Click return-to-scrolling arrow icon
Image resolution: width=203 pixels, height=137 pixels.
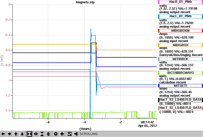point(76,134)
